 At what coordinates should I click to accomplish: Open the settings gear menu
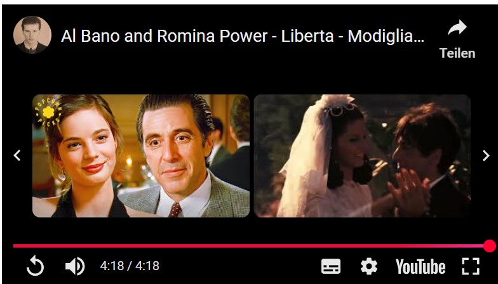pos(368,266)
